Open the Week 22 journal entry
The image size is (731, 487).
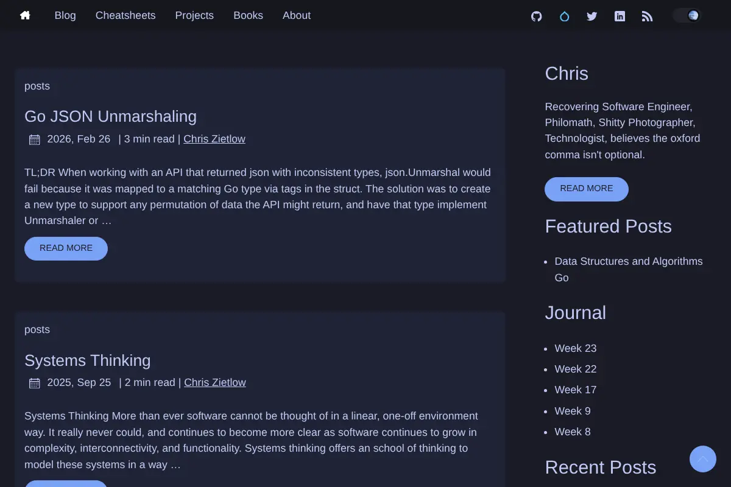576,369
